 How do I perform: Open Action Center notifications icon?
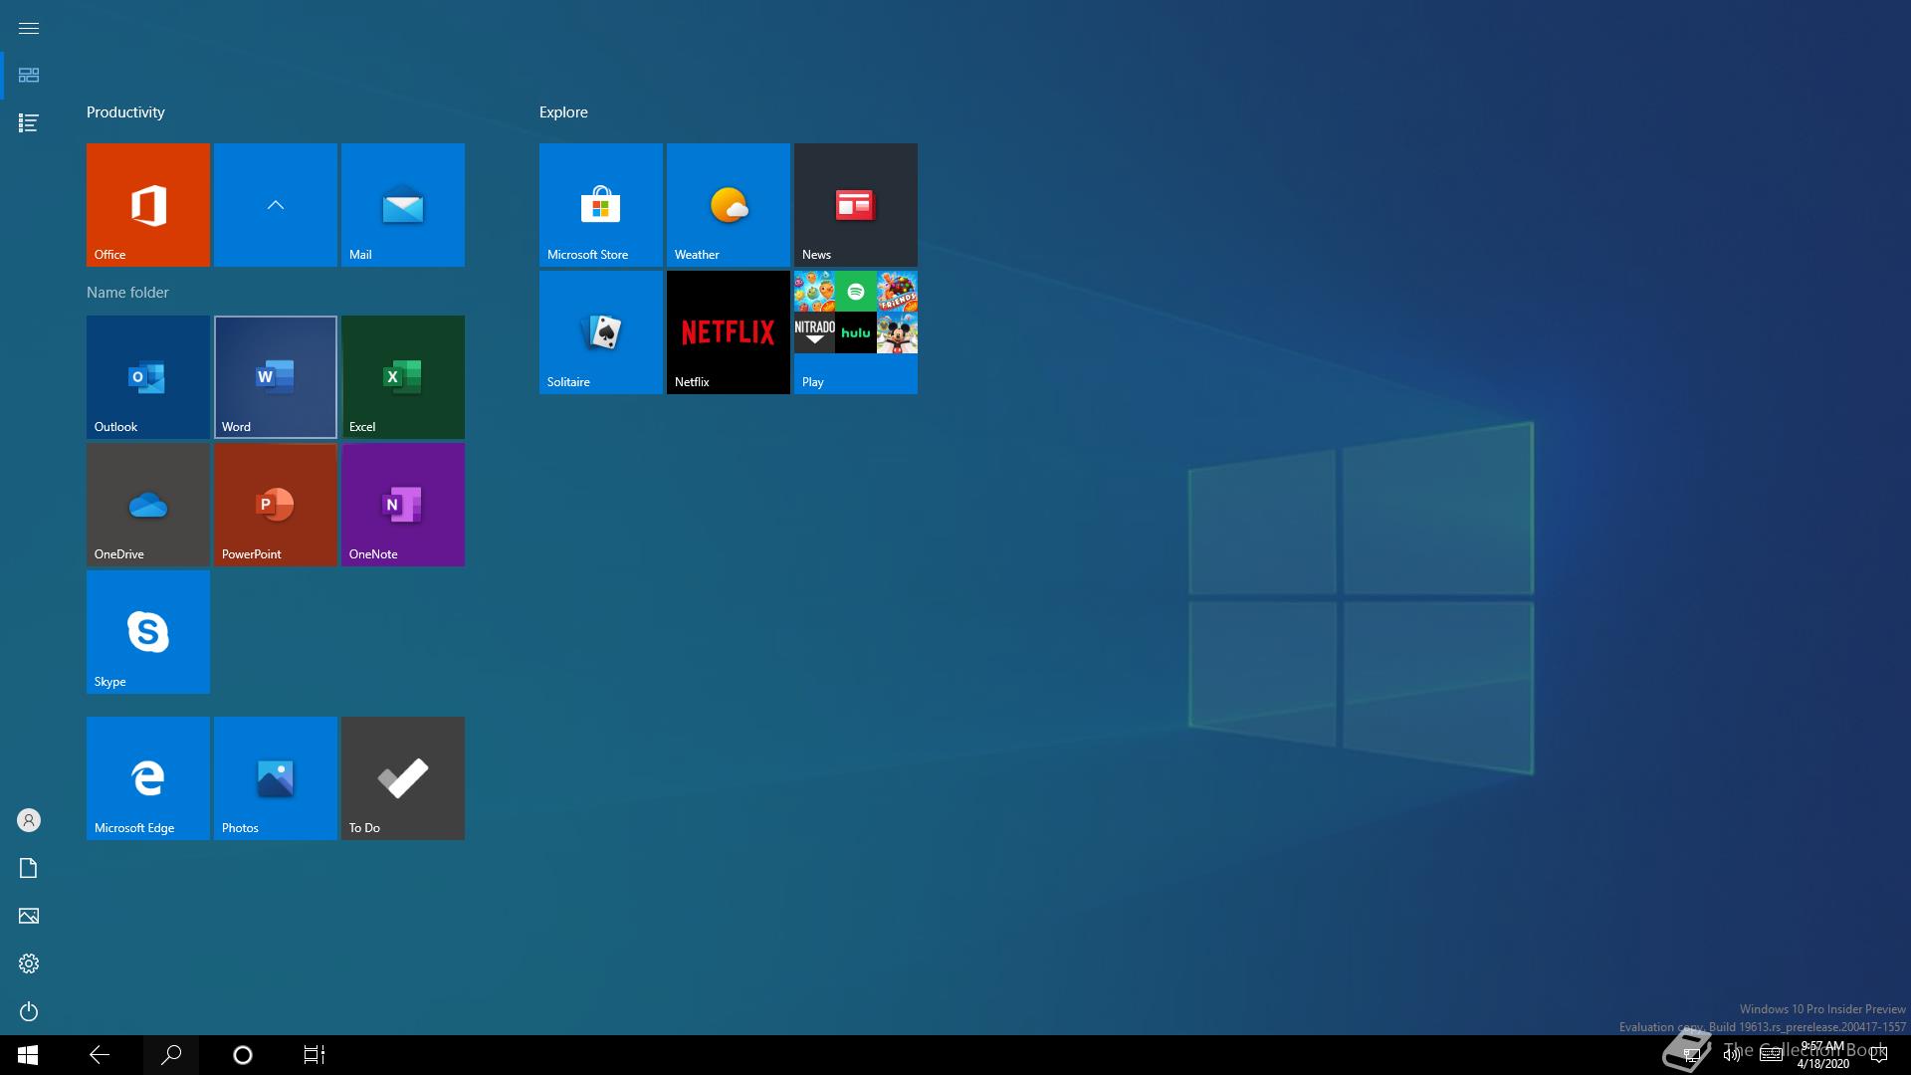pos(1879,1055)
